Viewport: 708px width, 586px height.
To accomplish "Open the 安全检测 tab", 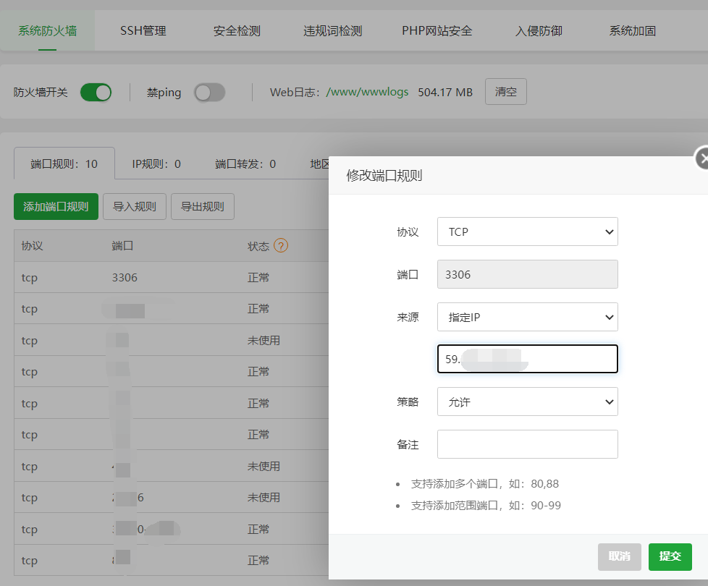I will (237, 31).
